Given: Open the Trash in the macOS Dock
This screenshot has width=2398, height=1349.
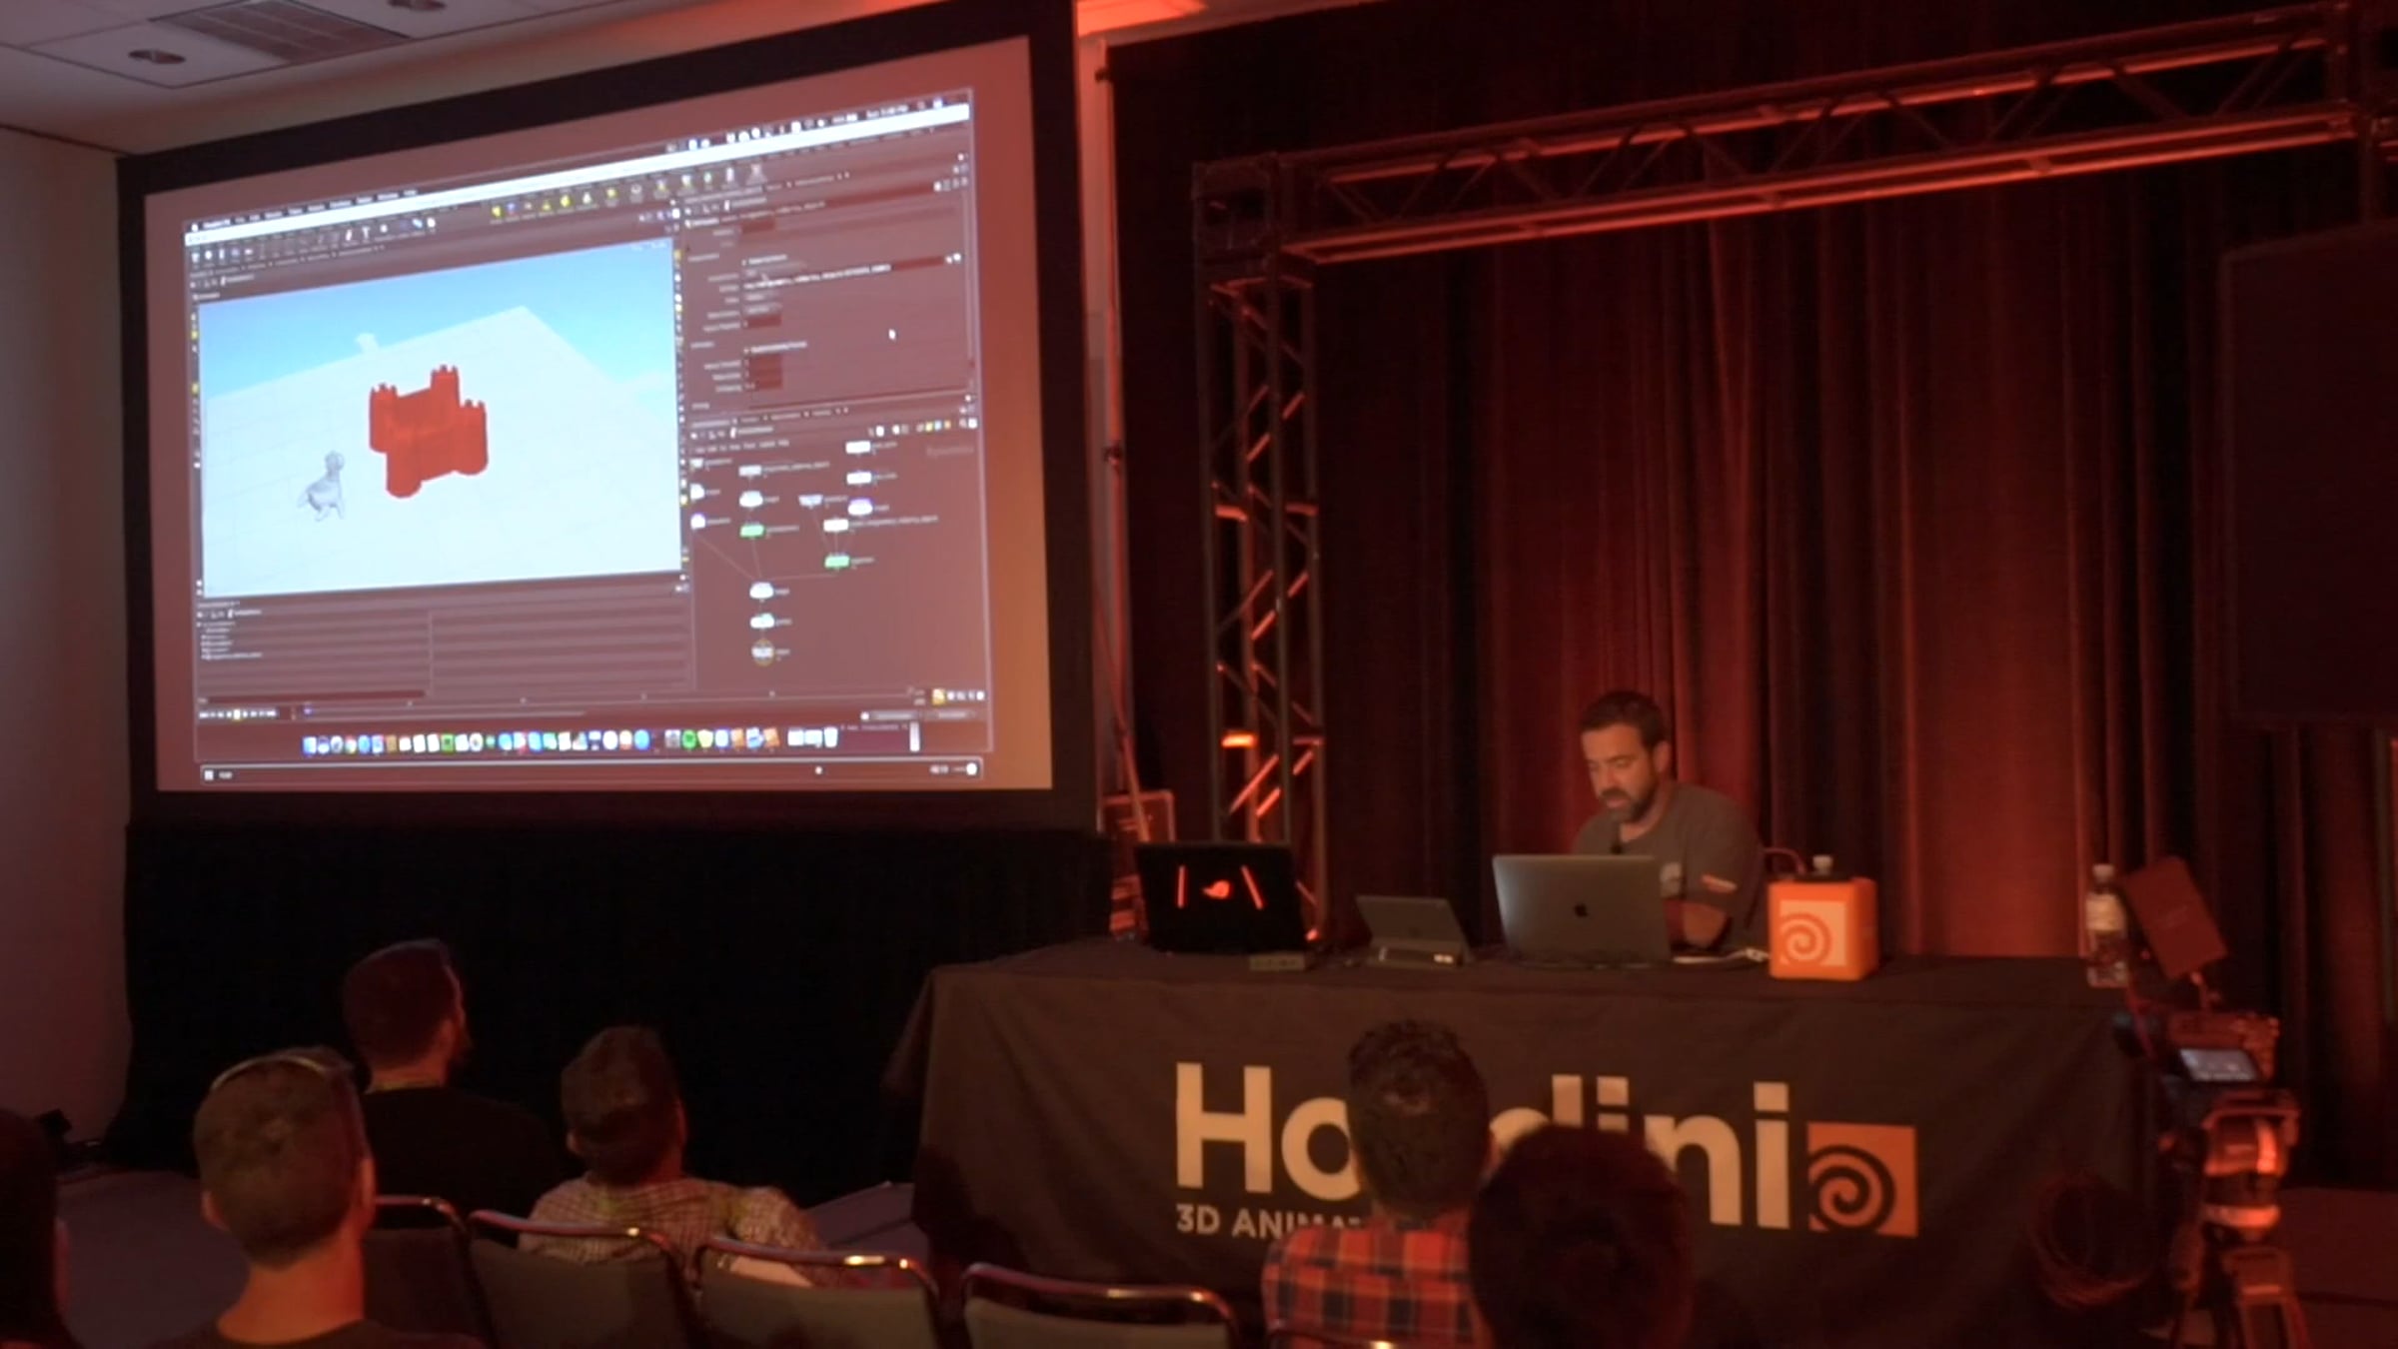Looking at the screenshot, I should pyautogui.click(x=830, y=737).
